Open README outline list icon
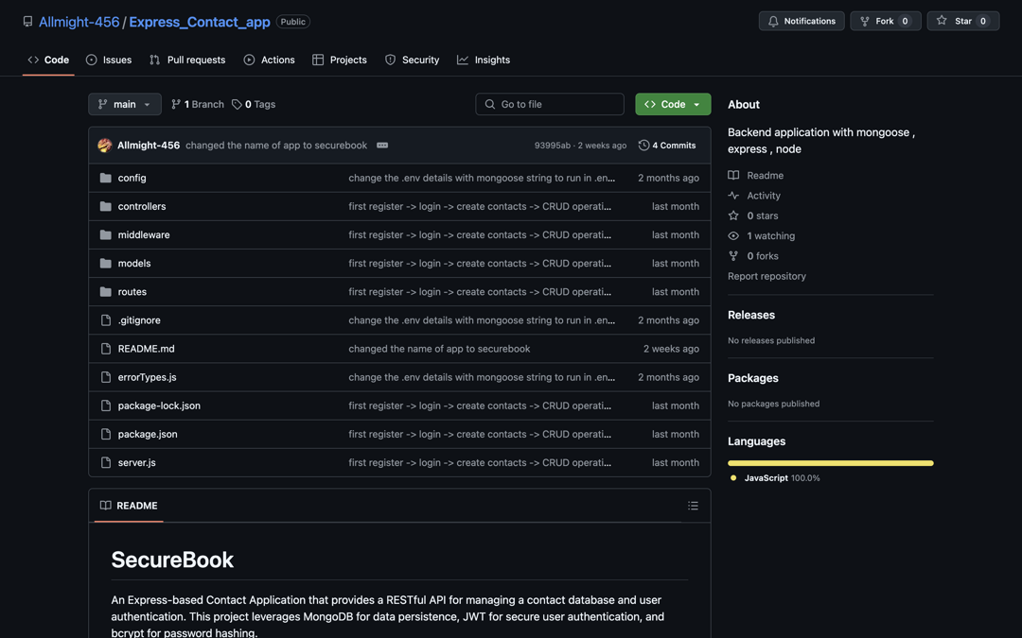Screen dimensions: 1022x638 (693, 506)
